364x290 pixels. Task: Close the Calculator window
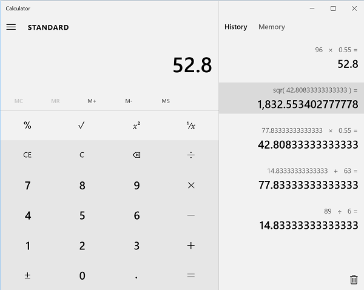354,8
